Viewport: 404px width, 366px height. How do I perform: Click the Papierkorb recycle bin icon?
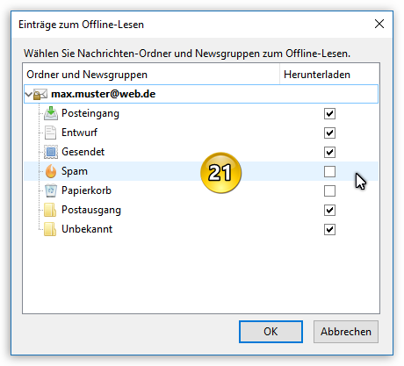point(51,190)
